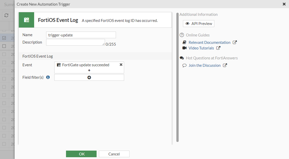Click the OK button to save trigger
This screenshot has height=159, width=289.
click(x=81, y=154)
